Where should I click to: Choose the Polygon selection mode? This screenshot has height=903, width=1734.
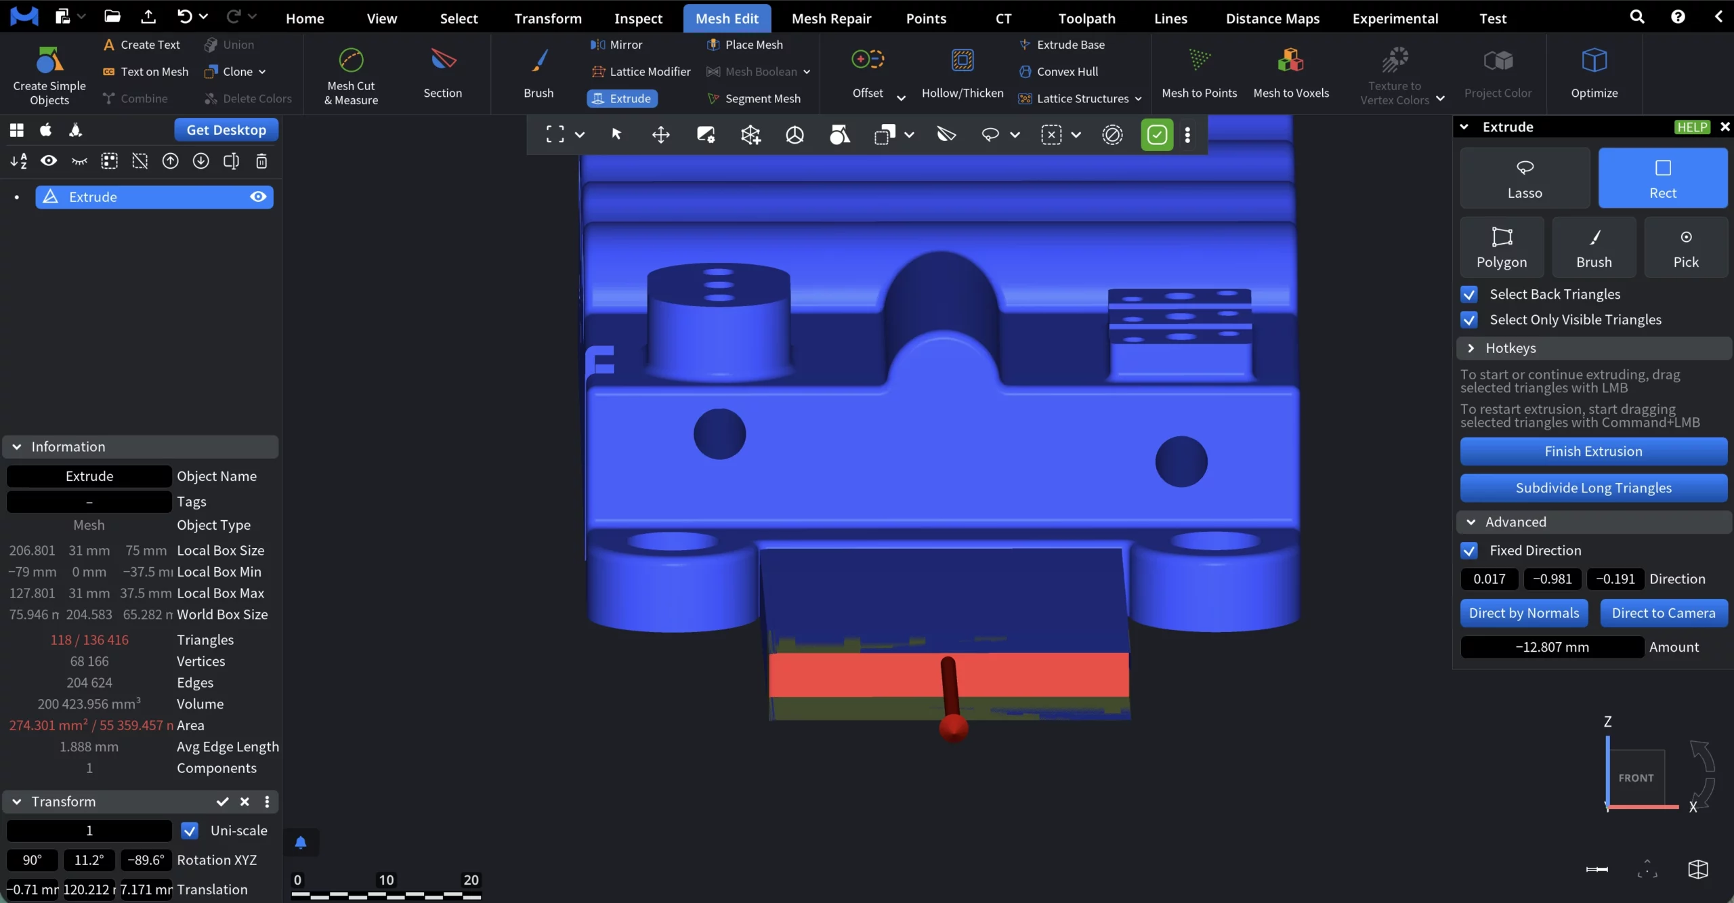pos(1502,247)
